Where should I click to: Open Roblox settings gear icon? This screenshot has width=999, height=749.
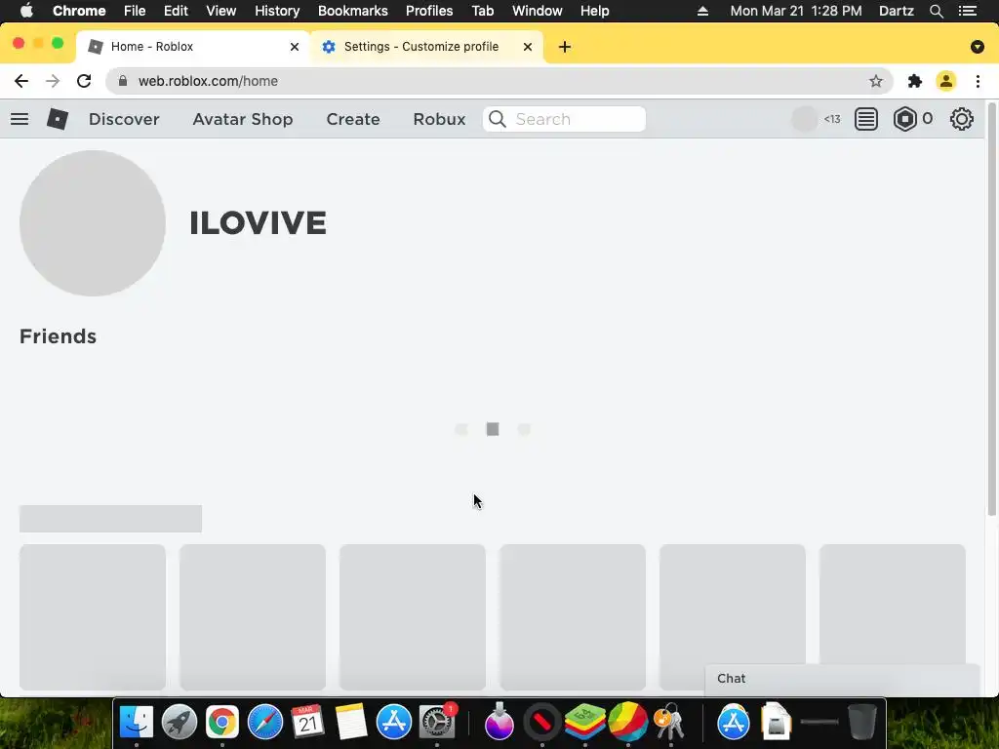[961, 119]
